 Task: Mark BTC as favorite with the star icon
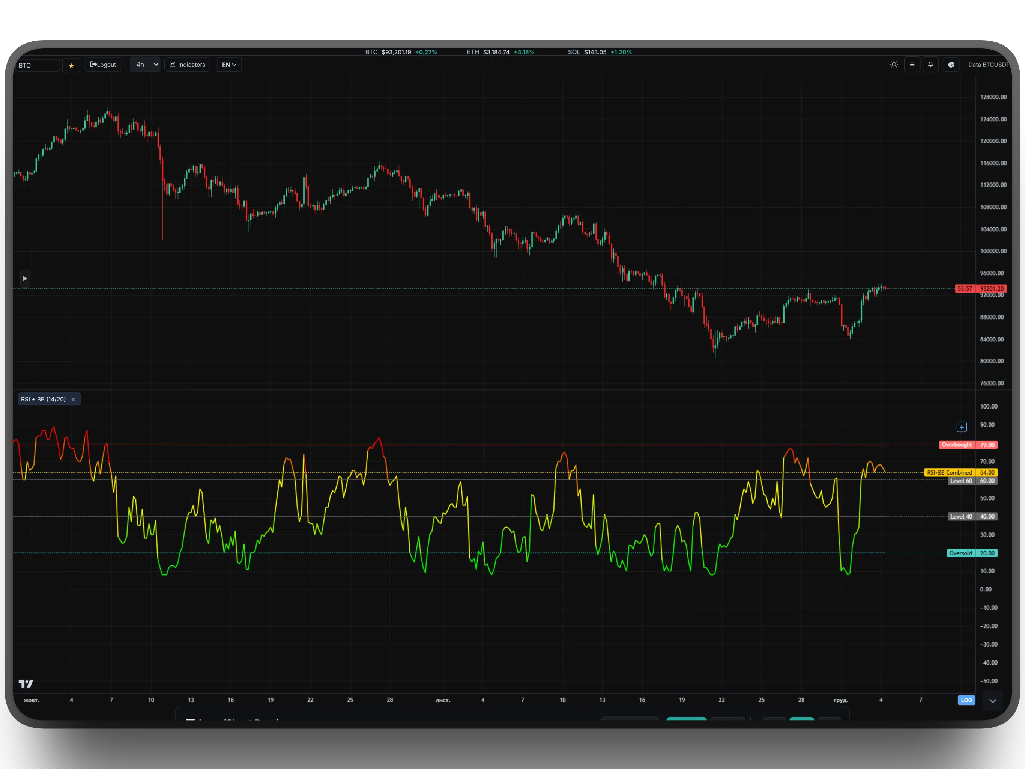(x=71, y=65)
